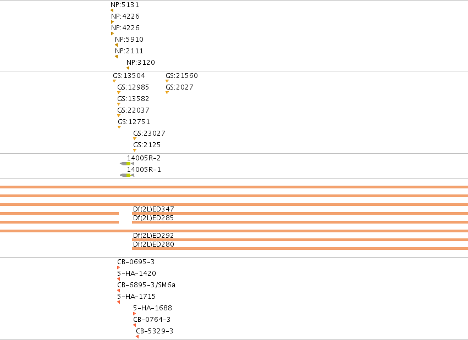
Task: Select the red arrow under 5-HA-1420
Action: click(118, 279)
